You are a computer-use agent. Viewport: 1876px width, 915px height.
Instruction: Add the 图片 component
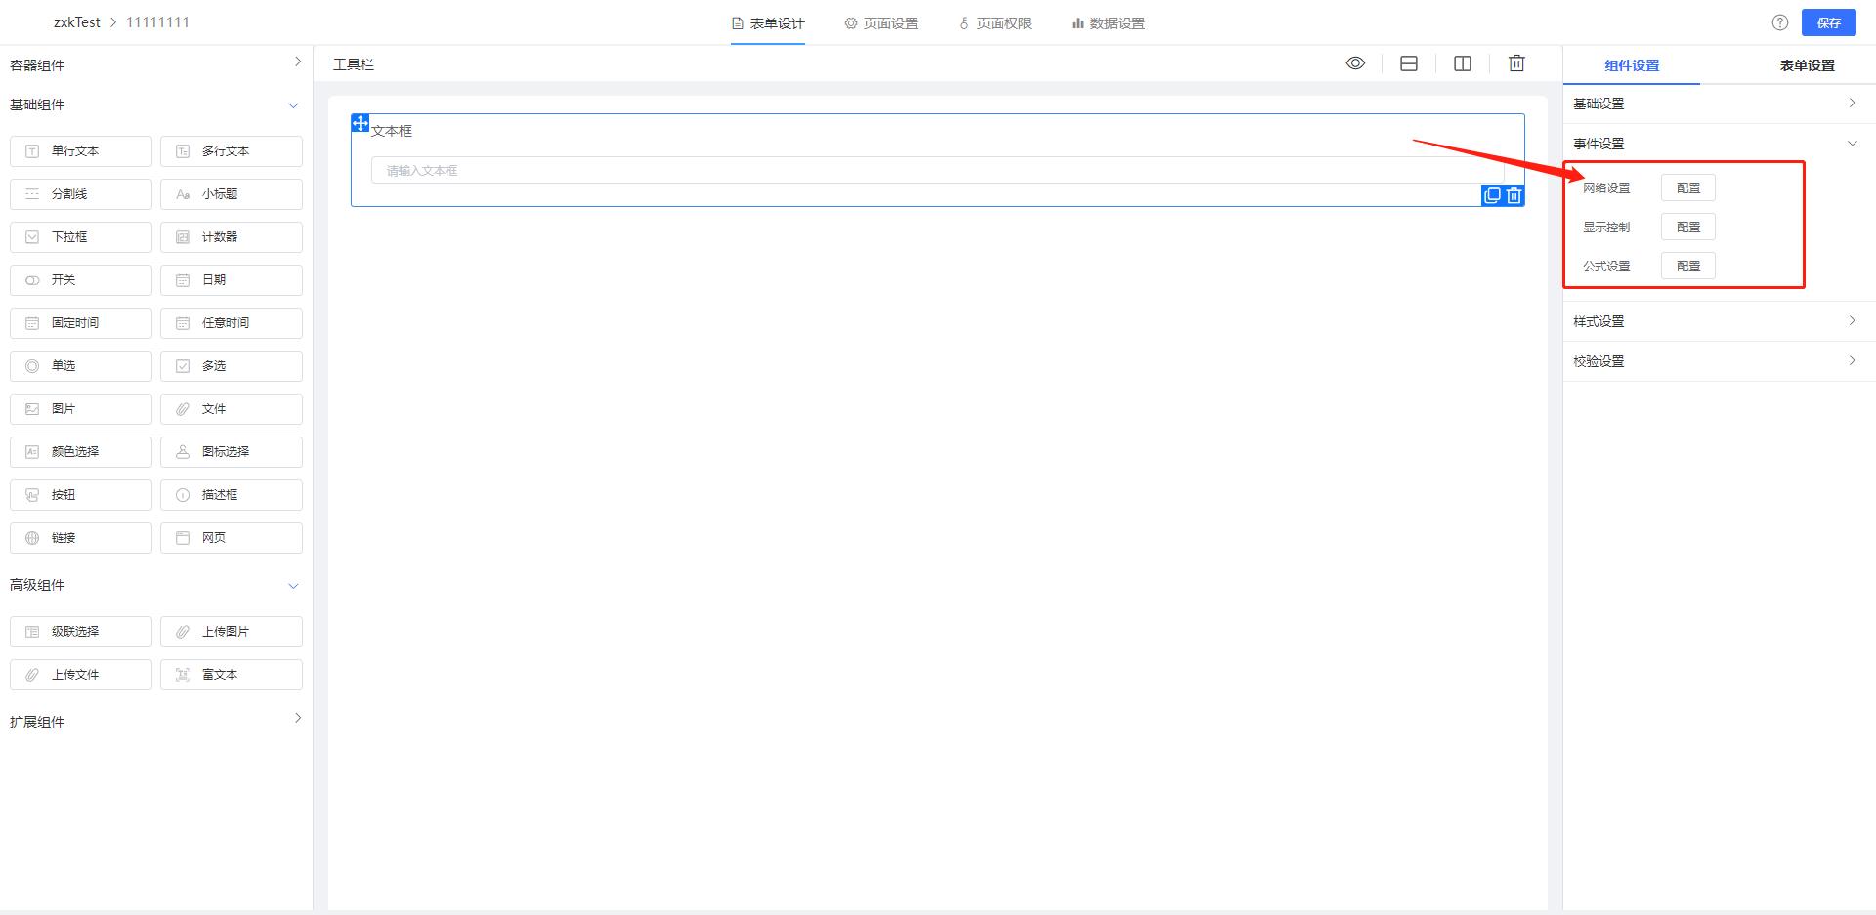click(81, 409)
